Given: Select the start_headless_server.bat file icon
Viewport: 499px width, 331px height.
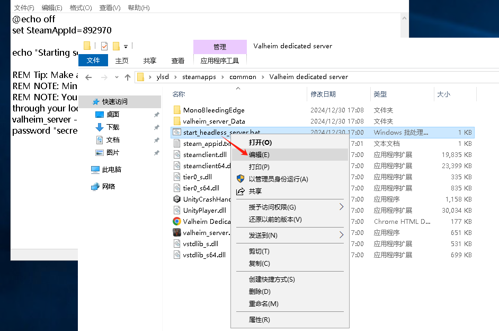Looking at the screenshot, I should 176,132.
